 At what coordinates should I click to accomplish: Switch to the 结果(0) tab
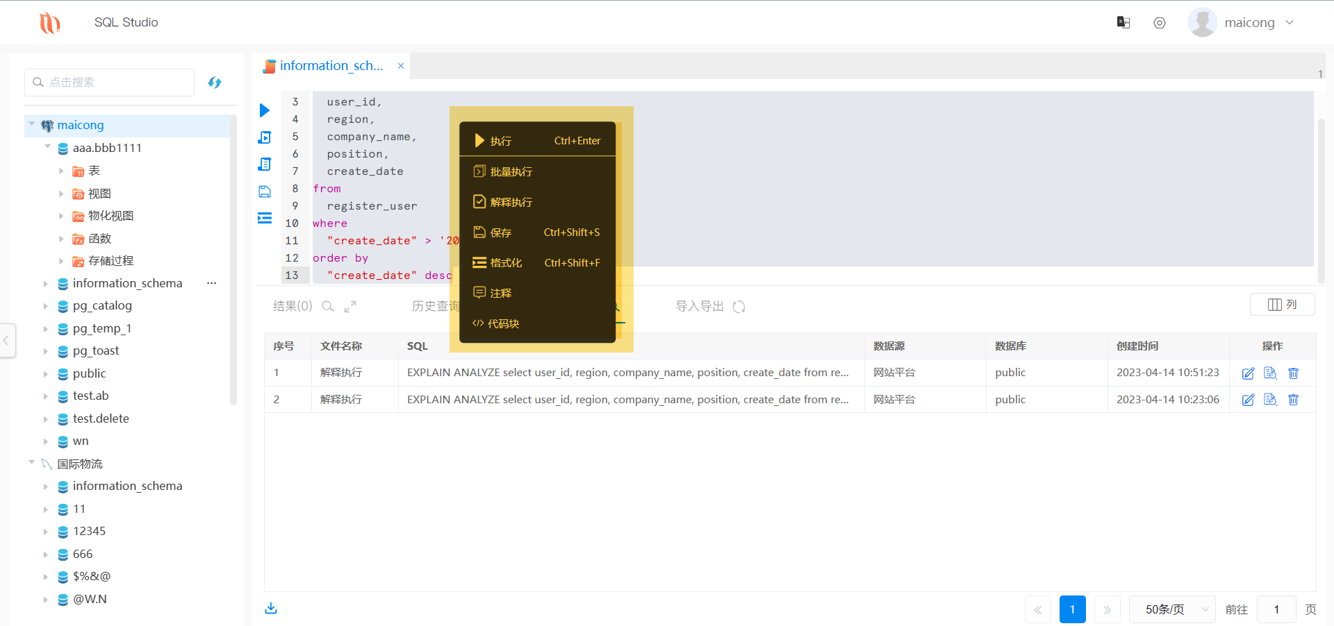(293, 306)
